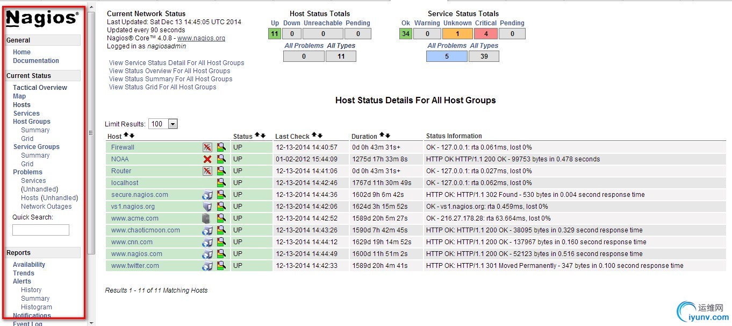The height and width of the screenshot is (326, 732).
Task: Click service details icon for www.twitter.com
Action: click(x=221, y=266)
